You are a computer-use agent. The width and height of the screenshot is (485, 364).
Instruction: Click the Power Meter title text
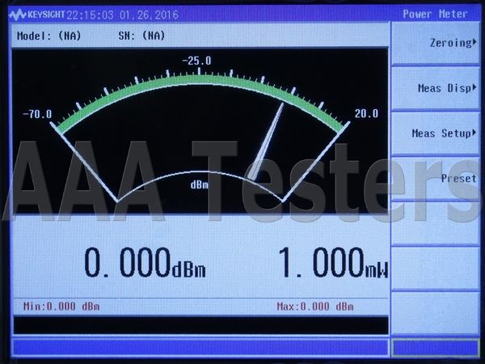435,14
